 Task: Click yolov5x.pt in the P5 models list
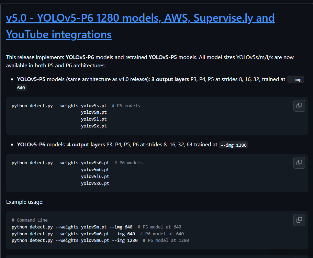click(94, 126)
